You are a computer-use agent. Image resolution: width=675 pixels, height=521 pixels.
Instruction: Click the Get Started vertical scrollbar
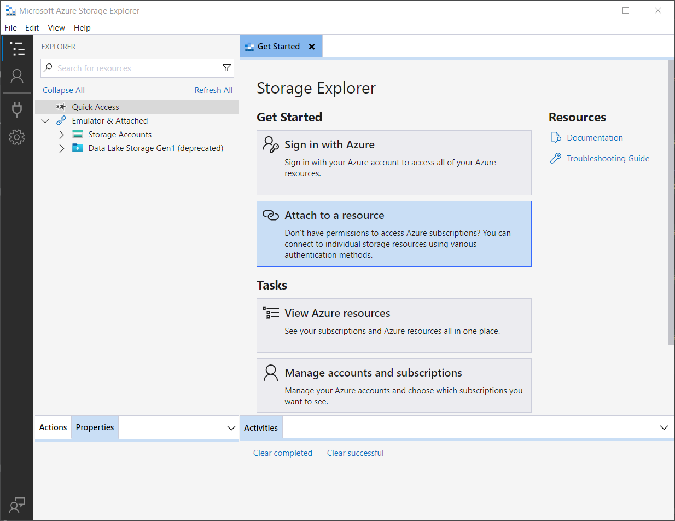tap(671, 202)
